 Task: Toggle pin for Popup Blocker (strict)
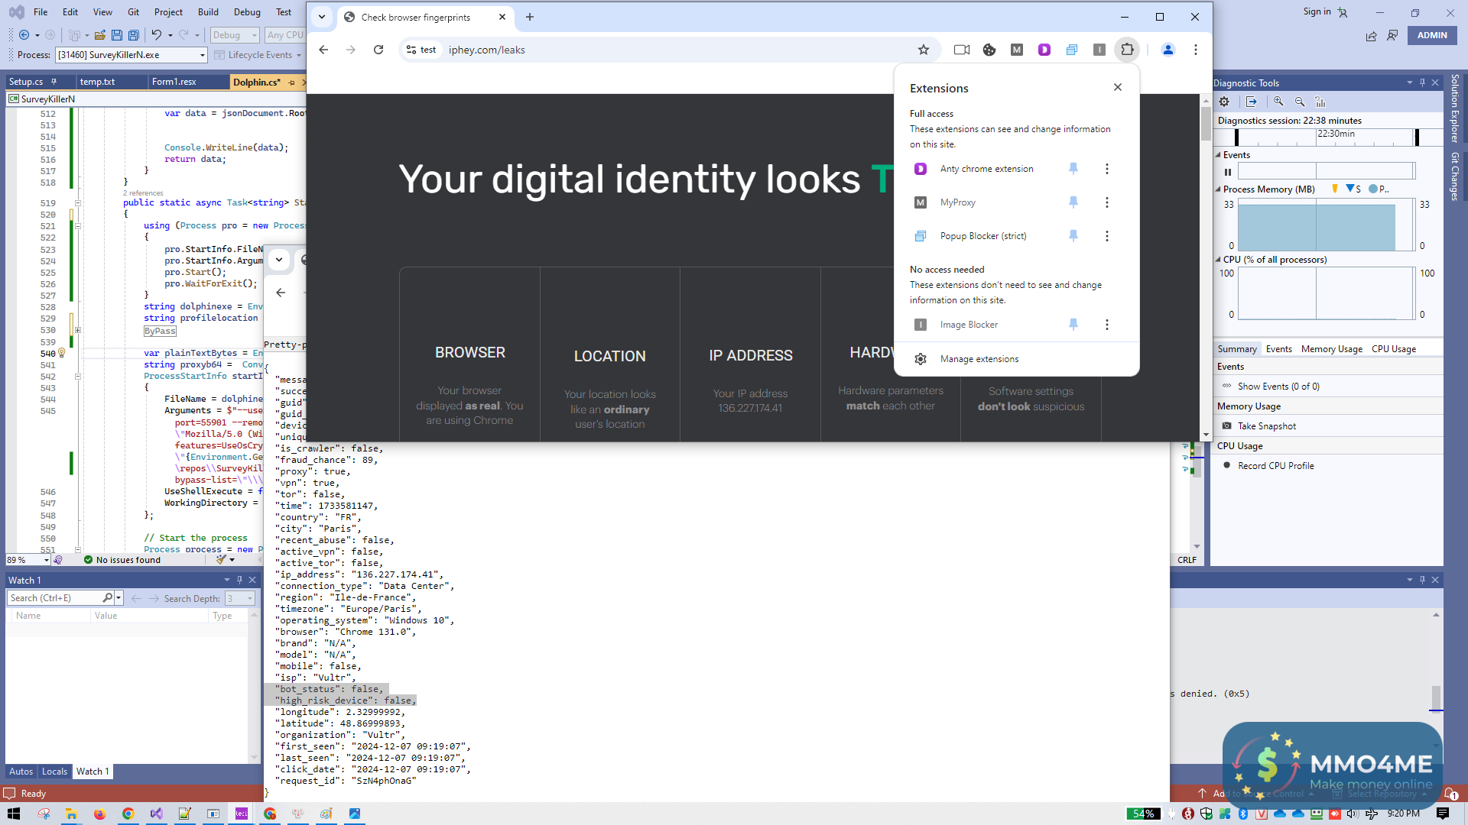coord(1073,236)
